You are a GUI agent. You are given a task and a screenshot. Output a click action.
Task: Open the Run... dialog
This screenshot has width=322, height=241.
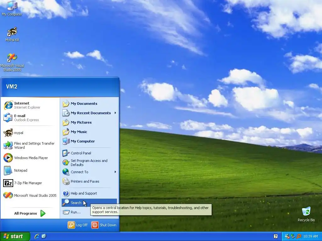click(75, 212)
